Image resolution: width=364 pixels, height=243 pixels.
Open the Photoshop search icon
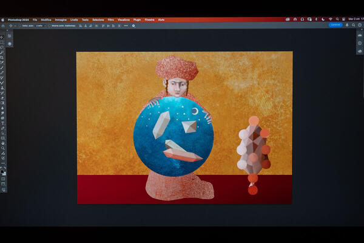(352, 26)
